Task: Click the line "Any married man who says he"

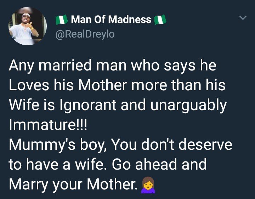Action: click(x=112, y=65)
